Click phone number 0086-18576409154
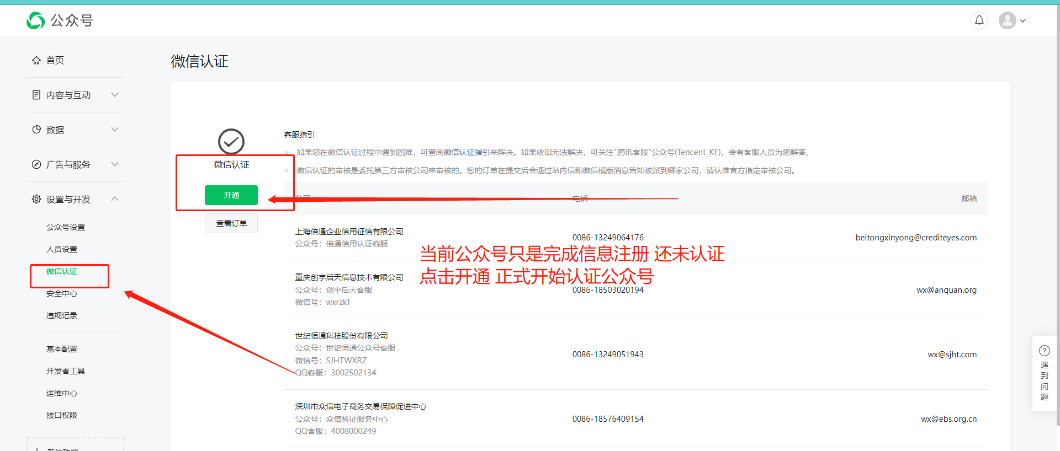Screen dimensions: 1060x451 pyautogui.click(x=608, y=419)
